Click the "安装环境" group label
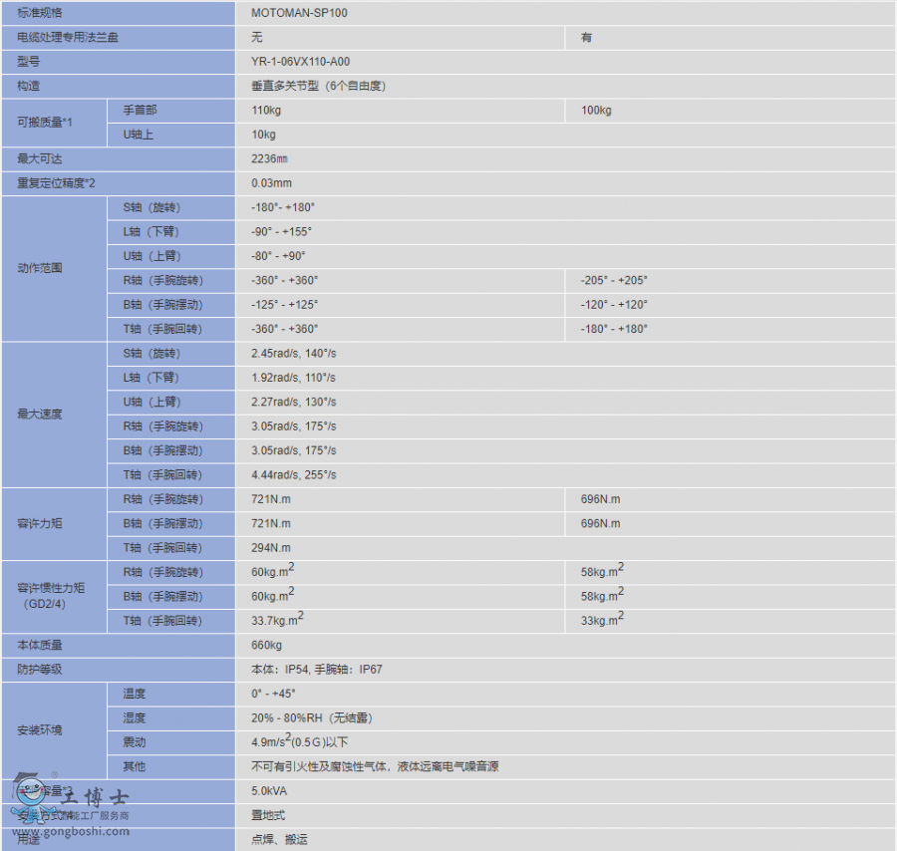Viewport: 897px width, 851px height. tap(40, 730)
